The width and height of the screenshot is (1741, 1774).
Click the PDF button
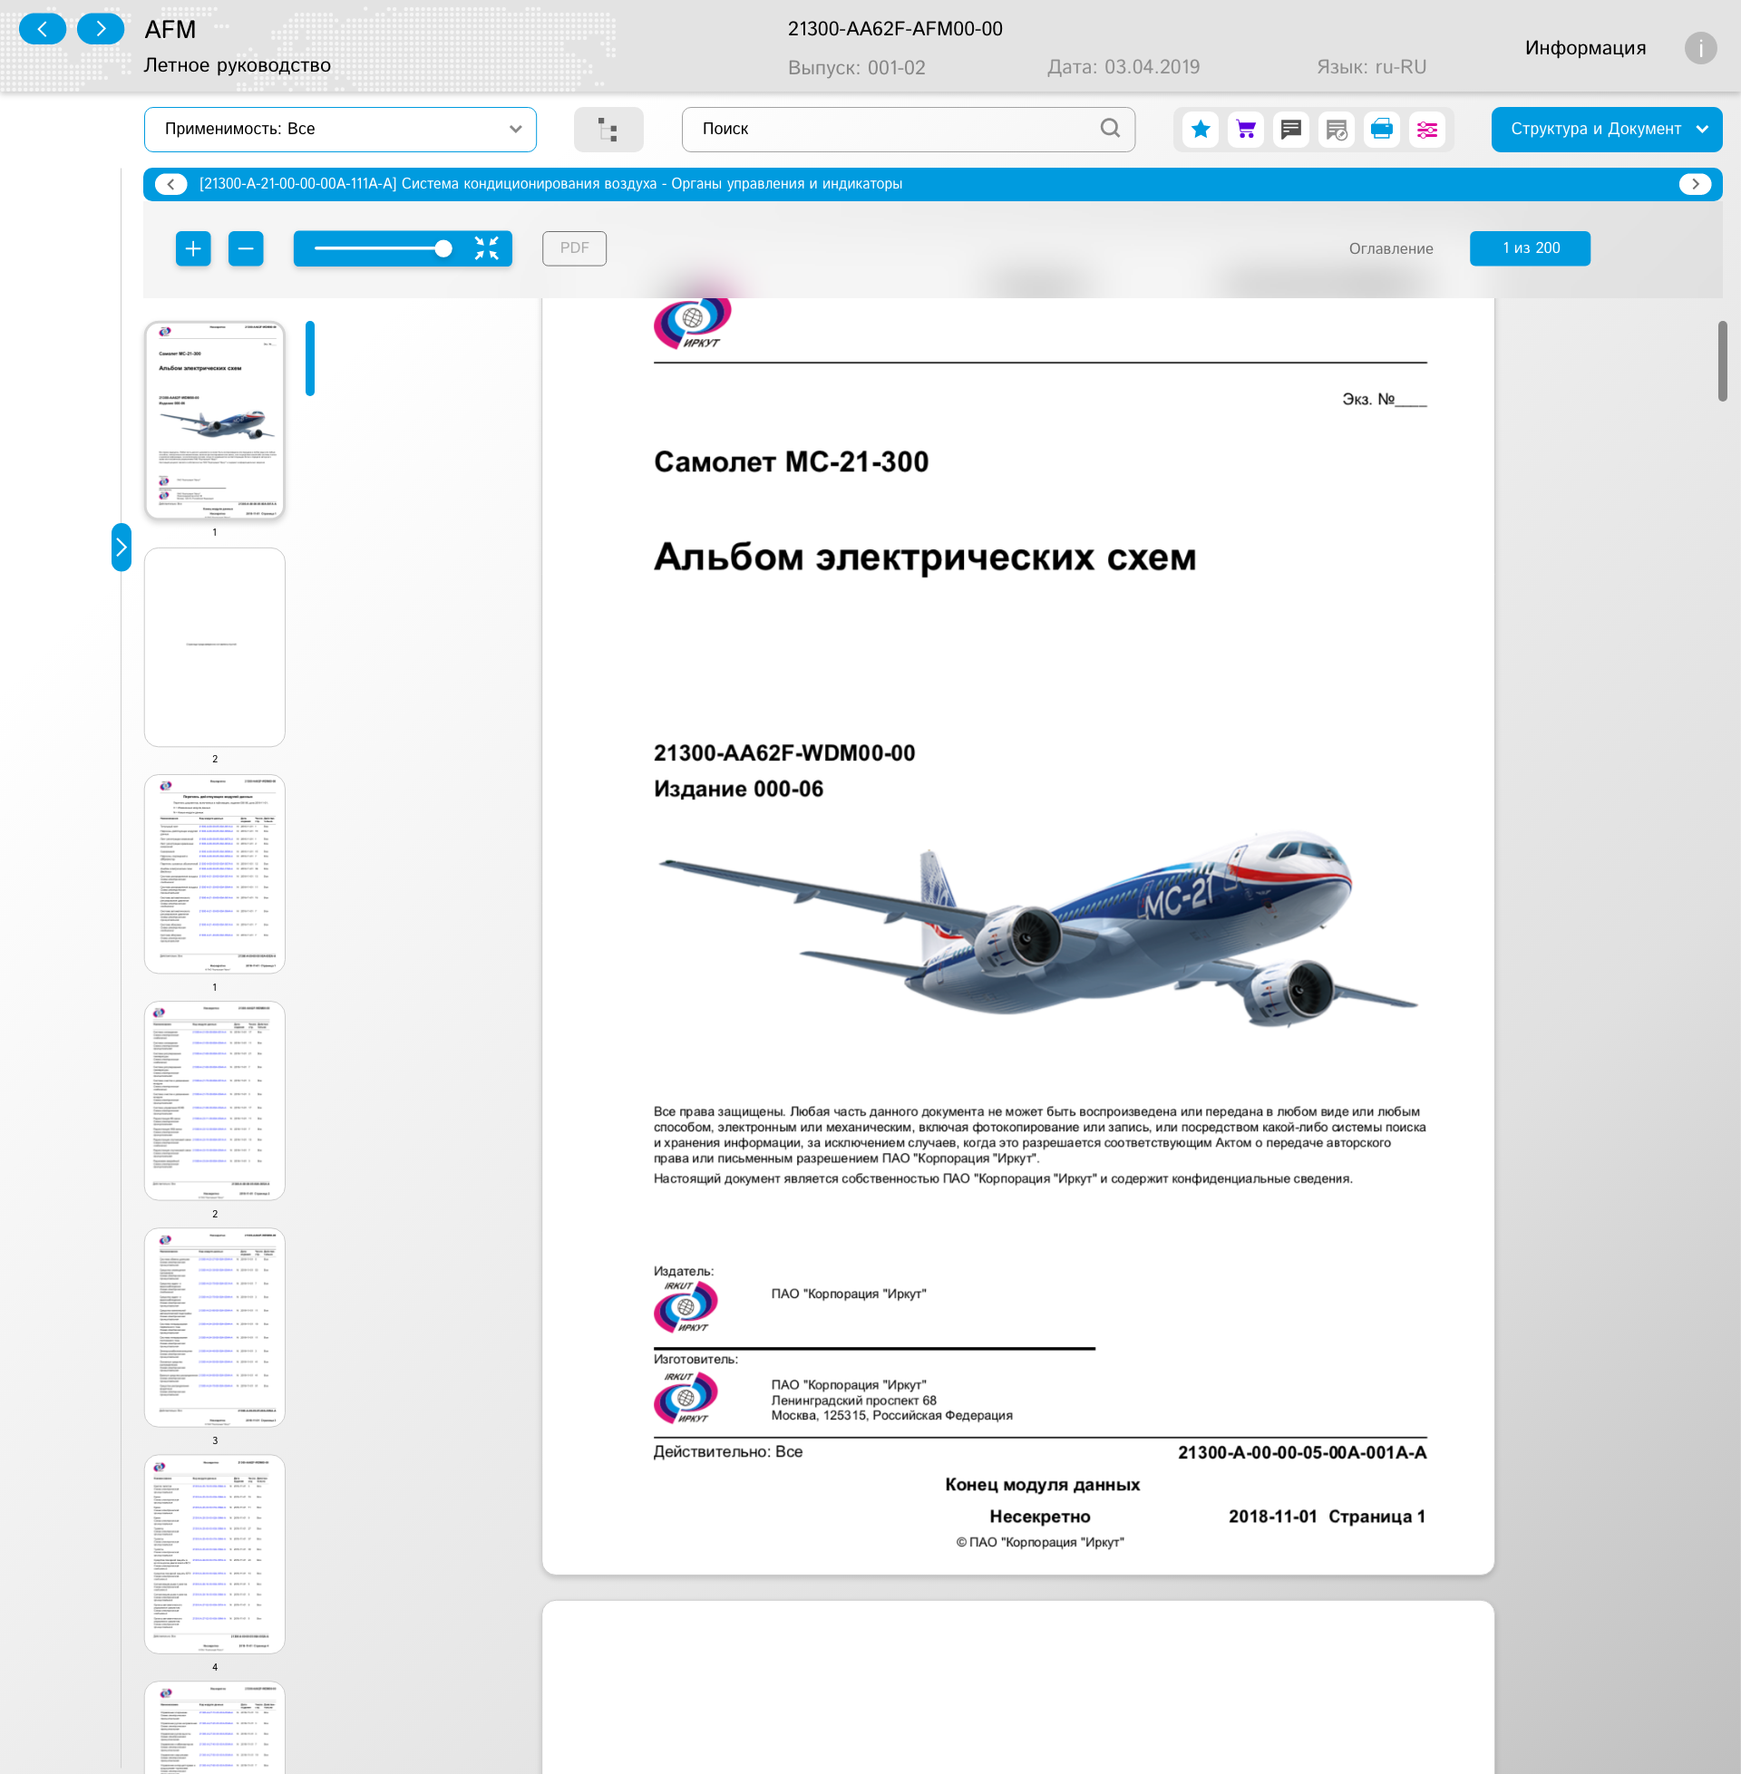tap(574, 248)
